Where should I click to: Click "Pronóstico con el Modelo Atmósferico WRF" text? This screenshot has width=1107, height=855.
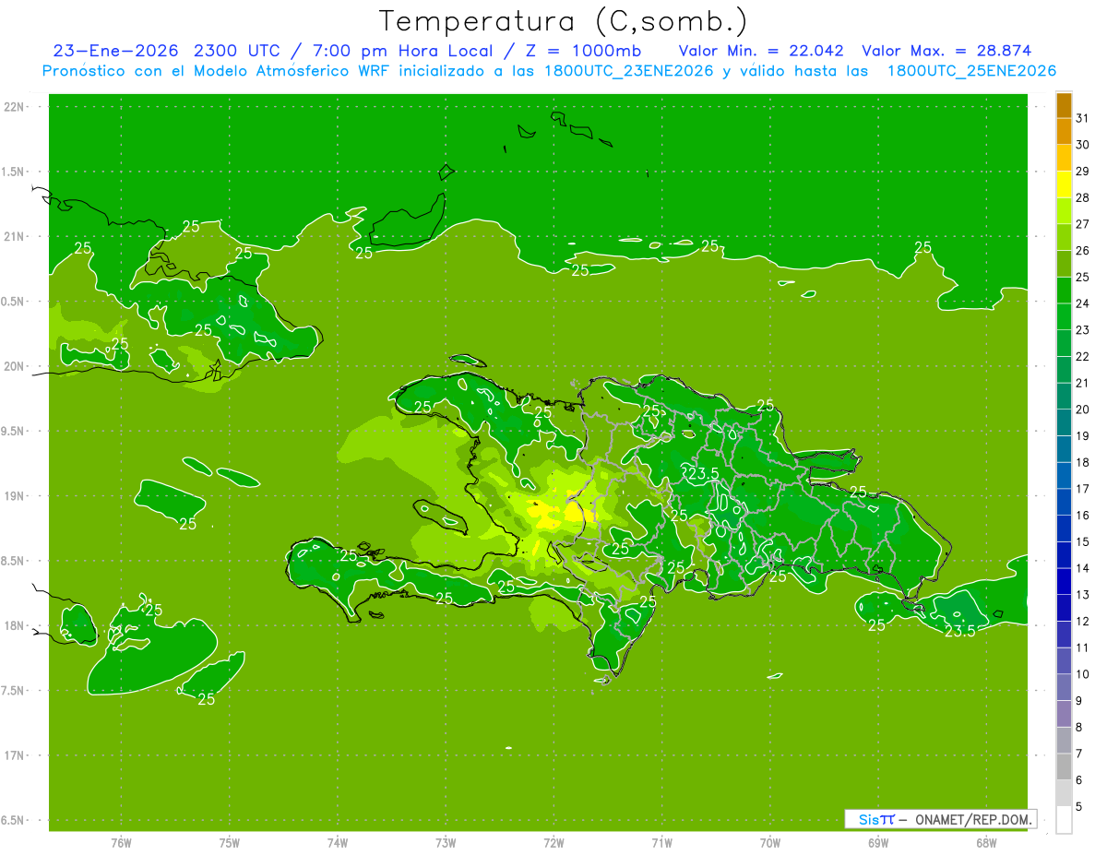click(x=218, y=71)
